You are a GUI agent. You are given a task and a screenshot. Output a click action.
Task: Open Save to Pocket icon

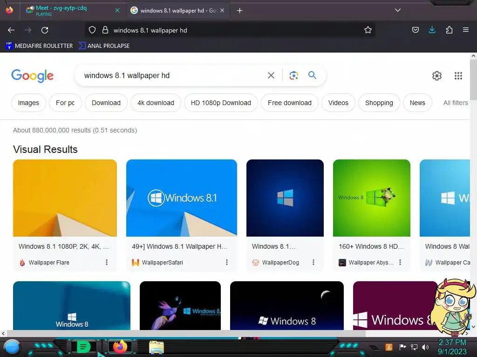click(415, 30)
